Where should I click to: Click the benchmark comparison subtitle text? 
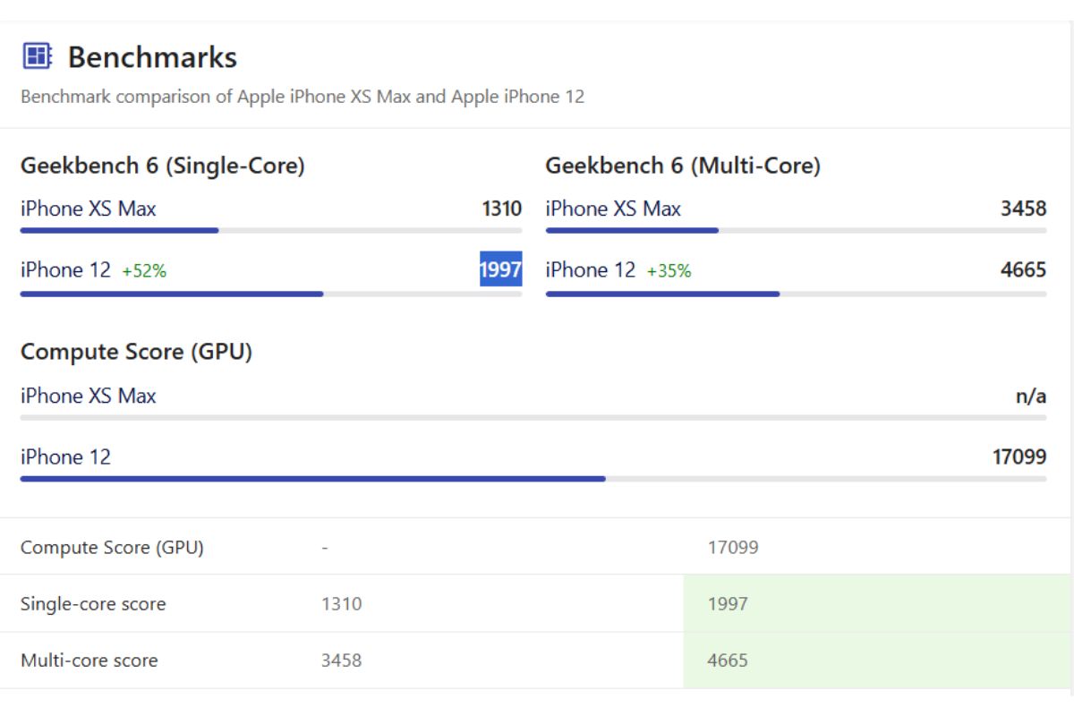click(303, 97)
